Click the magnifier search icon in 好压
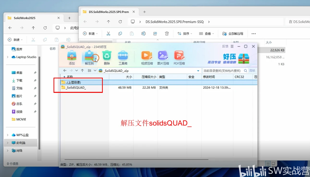 (x=245, y=71)
